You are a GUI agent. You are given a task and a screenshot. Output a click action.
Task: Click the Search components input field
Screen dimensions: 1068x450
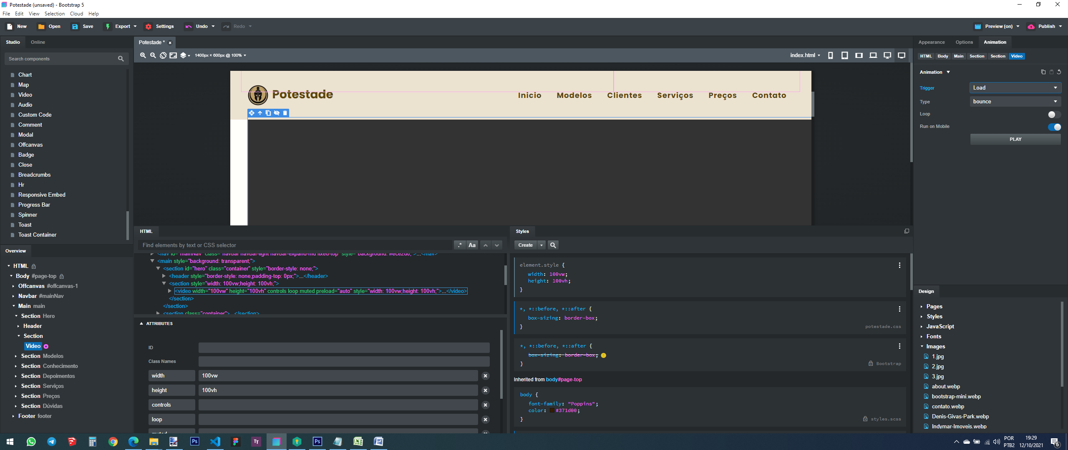click(63, 59)
